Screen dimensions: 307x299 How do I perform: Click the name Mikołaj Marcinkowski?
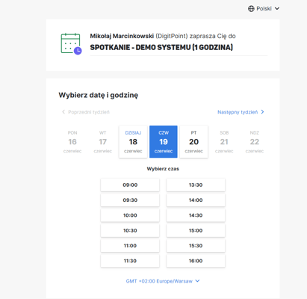[122, 36]
